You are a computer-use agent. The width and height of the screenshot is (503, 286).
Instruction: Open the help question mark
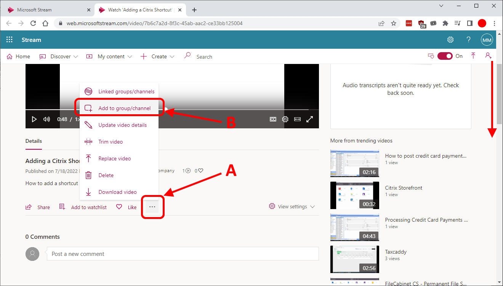coord(469,40)
